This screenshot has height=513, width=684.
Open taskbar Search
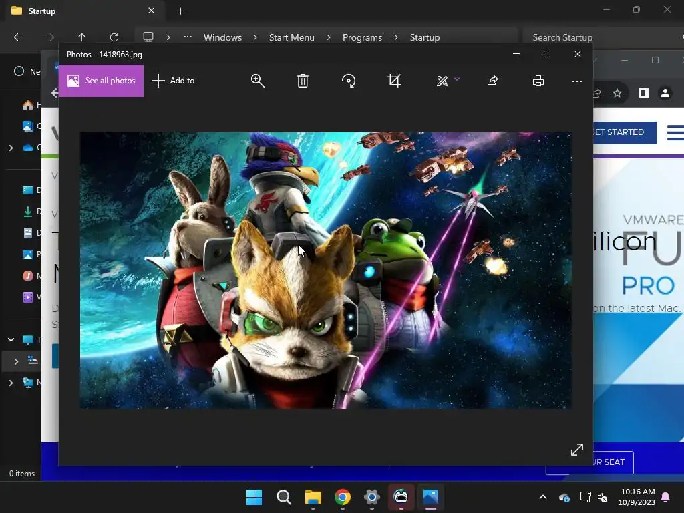283,497
